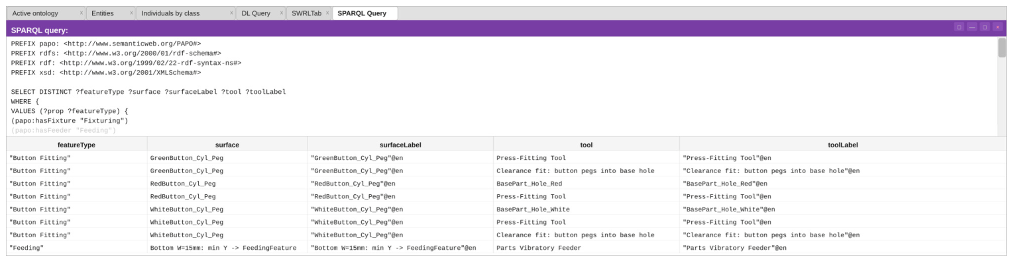Select the "Parts Vibratory Feeder"@en toolLabel cell
This screenshot has width=1012, height=261.
pyautogui.click(x=843, y=248)
